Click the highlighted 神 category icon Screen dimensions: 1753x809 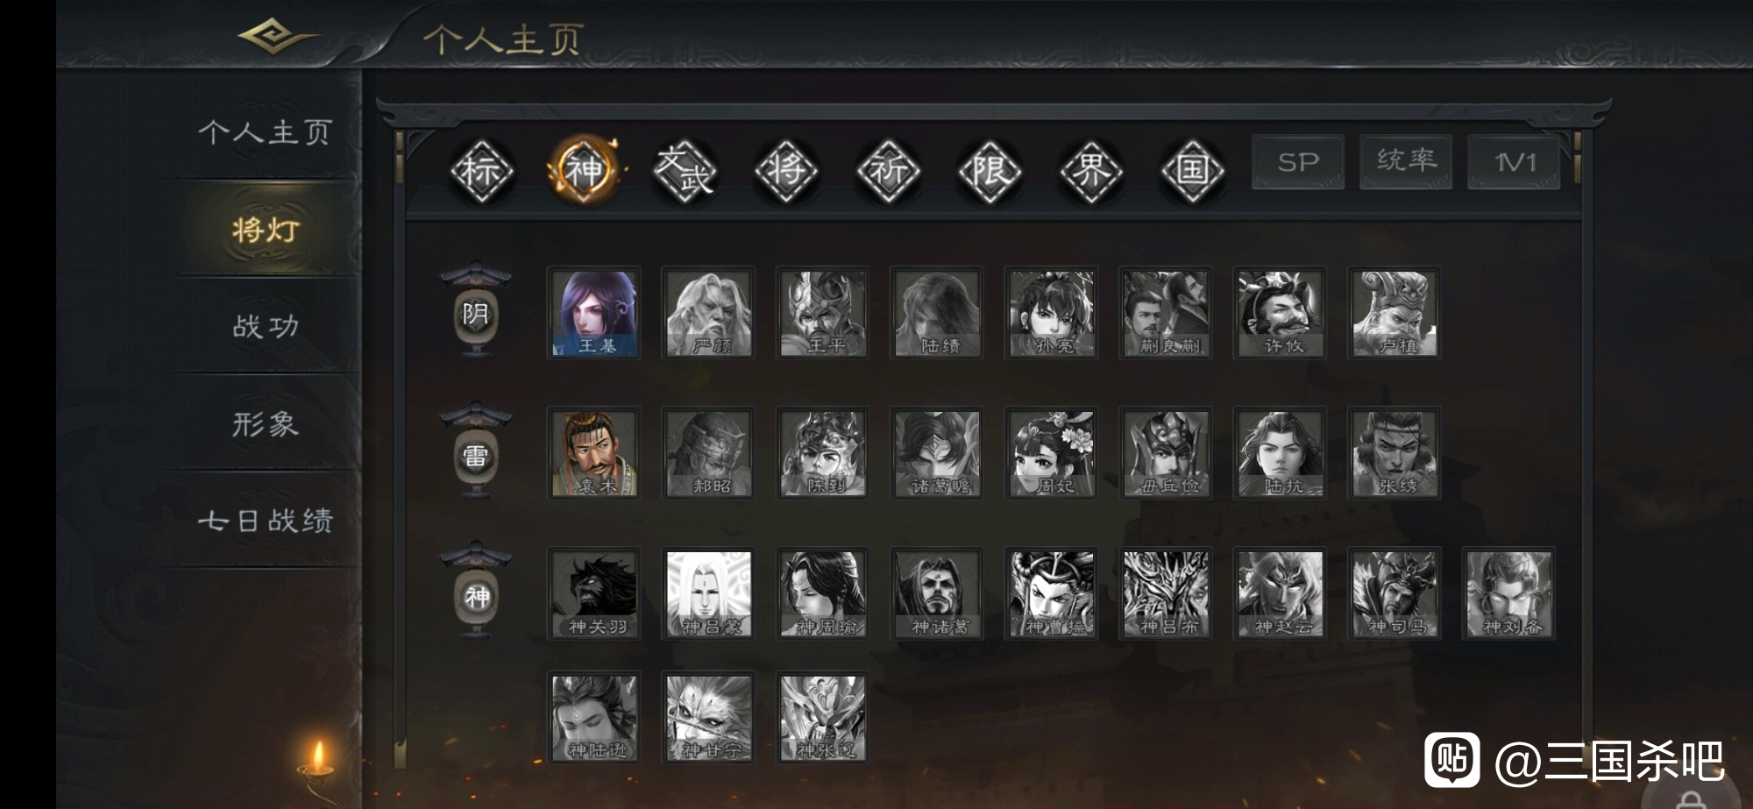(x=584, y=169)
